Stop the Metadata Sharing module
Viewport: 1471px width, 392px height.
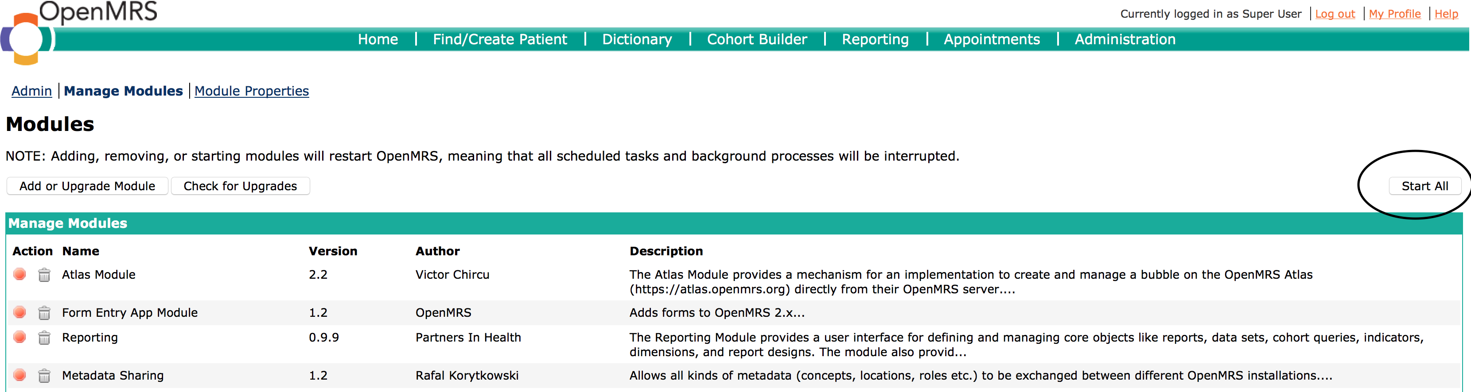pyautogui.click(x=20, y=375)
